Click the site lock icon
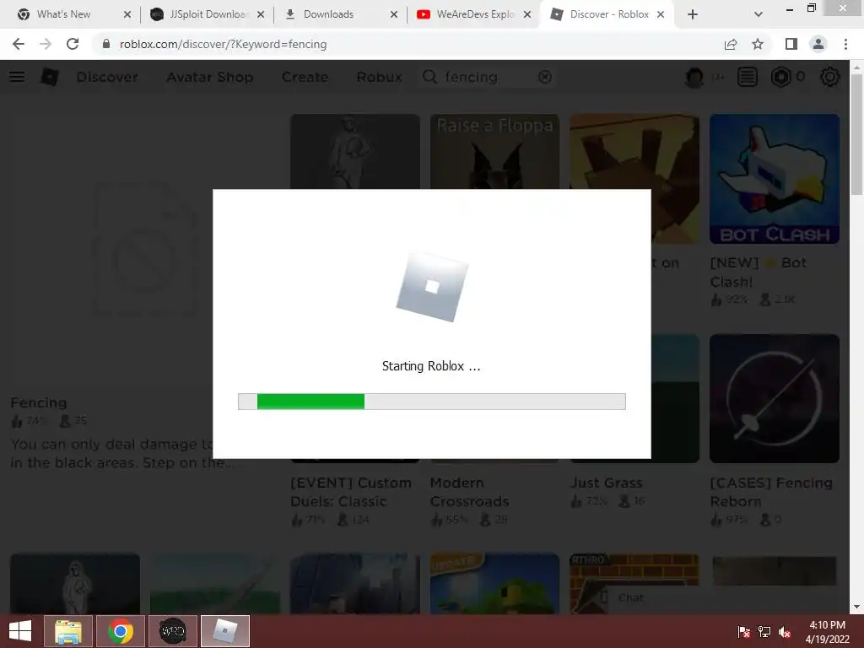Screen dimensions: 864x648 coord(106,44)
